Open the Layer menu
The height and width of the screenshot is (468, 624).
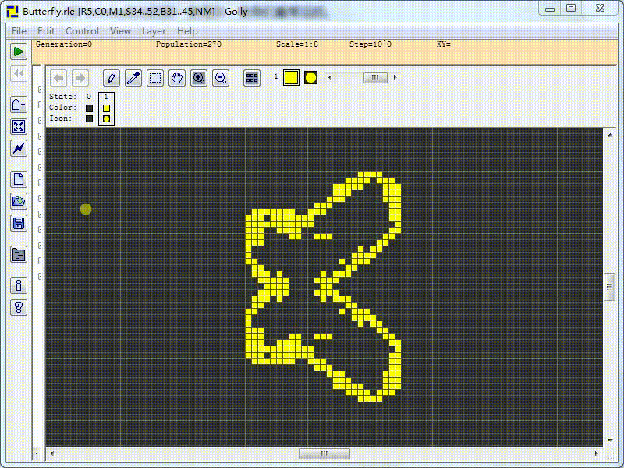click(x=154, y=31)
